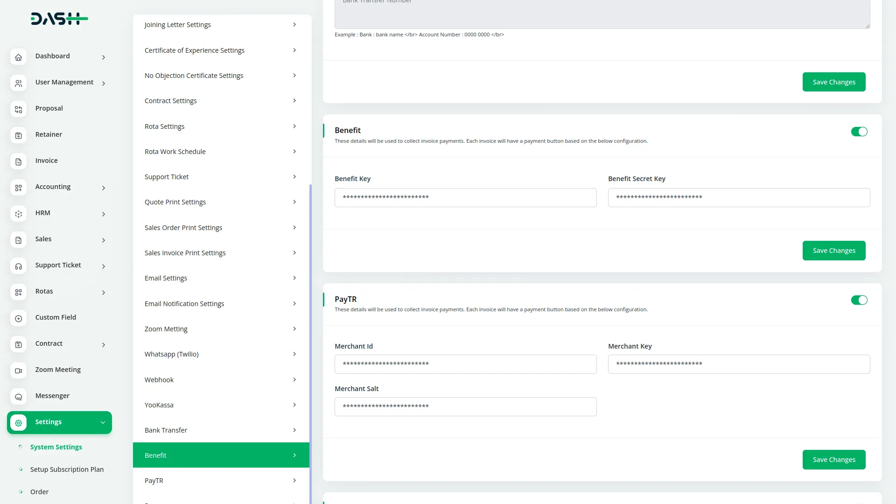The image size is (896, 504).
Task: Click the Settings gear icon
Action: click(x=18, y=423)
